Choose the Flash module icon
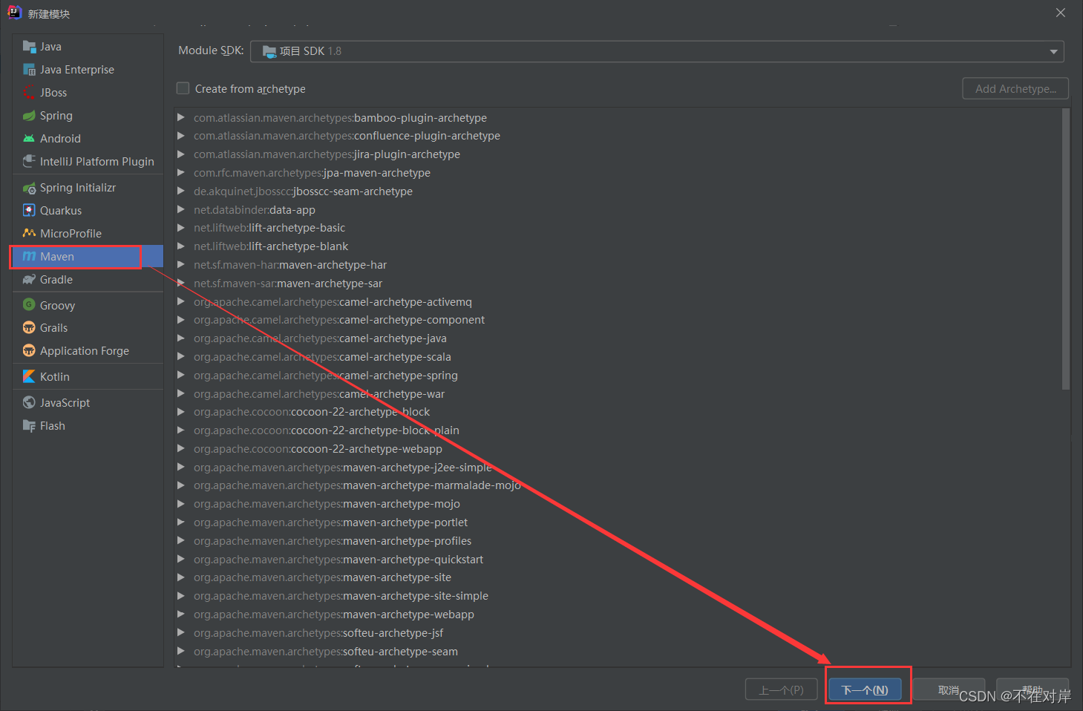 point(29,426)
